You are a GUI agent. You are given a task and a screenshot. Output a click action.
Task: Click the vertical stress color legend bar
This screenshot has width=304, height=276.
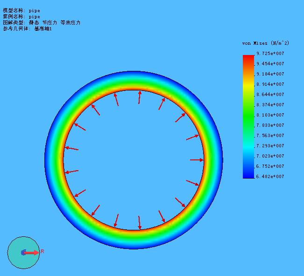coord(248,117)
